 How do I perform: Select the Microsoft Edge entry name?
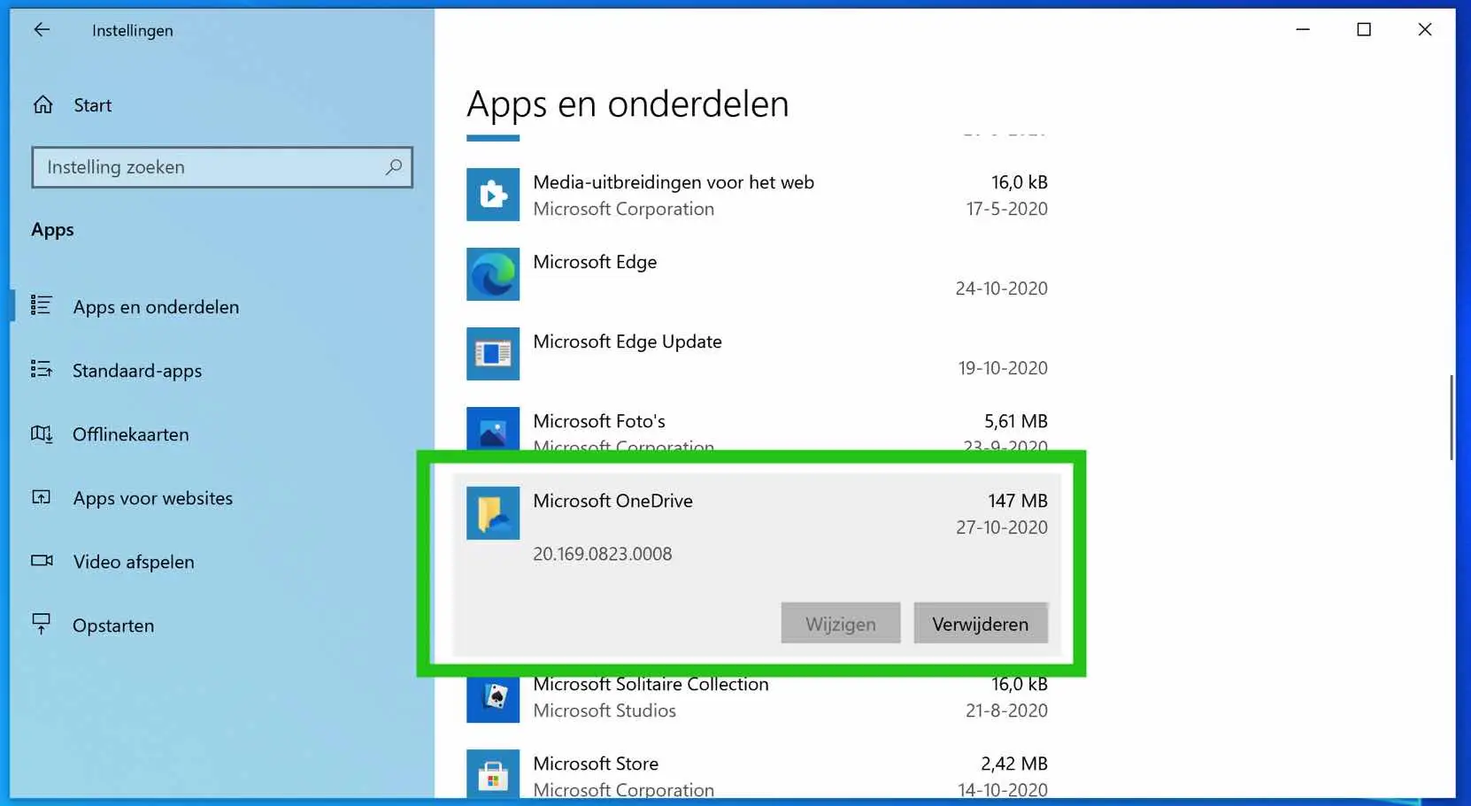tap(595, 262)
